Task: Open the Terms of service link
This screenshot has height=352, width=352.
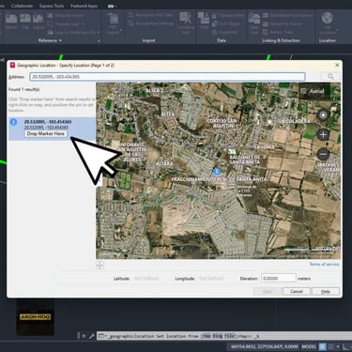Action: click(324, 265)
